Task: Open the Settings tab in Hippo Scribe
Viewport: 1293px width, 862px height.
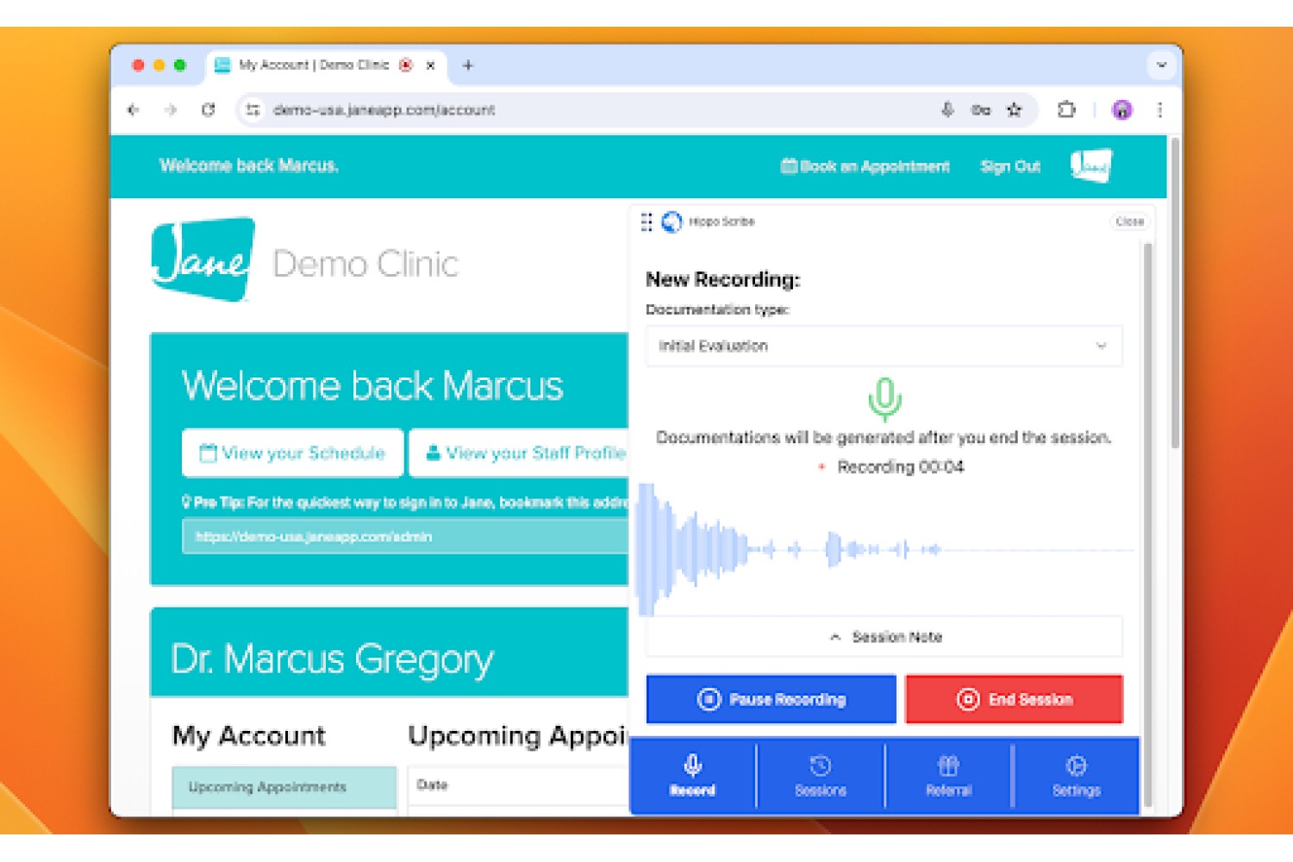Action: click(x=1076, y=775)
